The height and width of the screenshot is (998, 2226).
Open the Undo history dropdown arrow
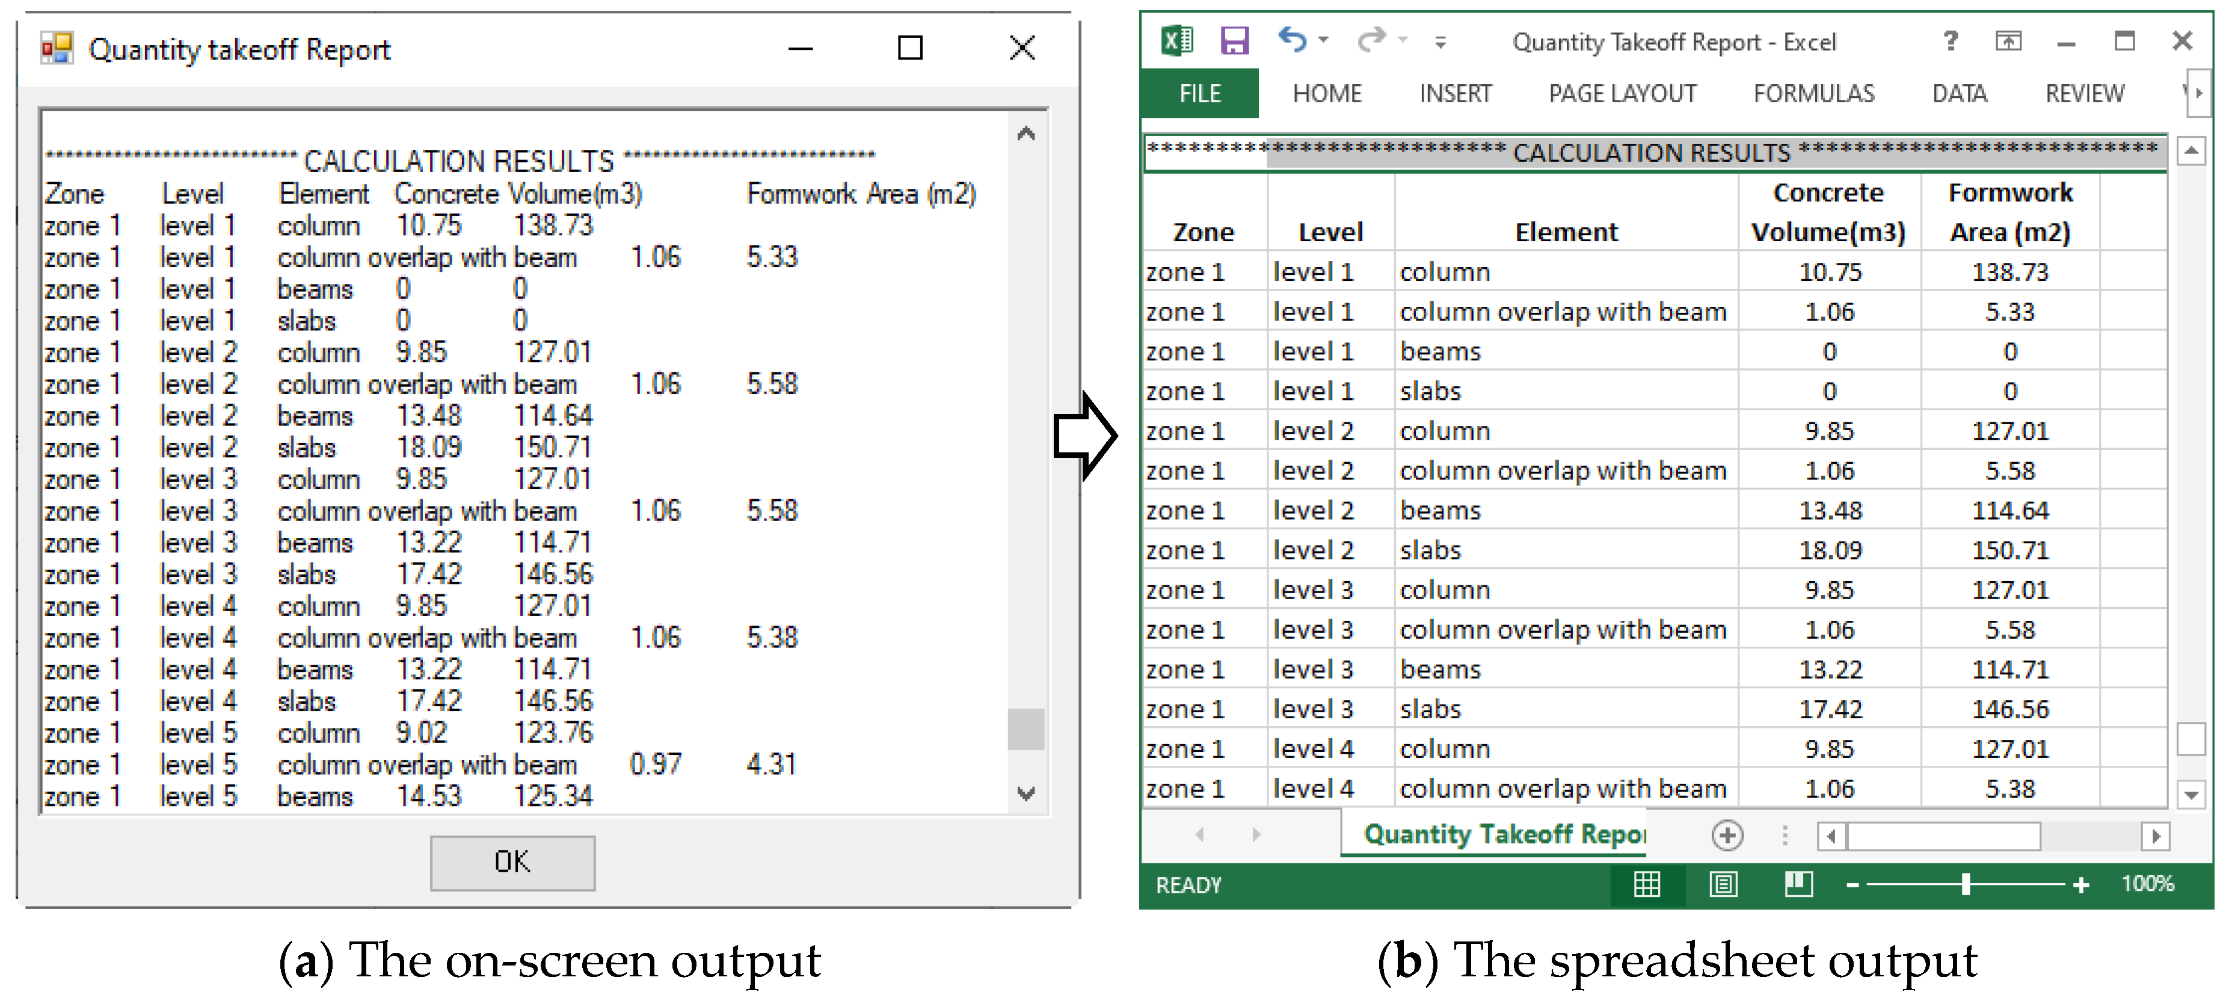click(1323, 40)
